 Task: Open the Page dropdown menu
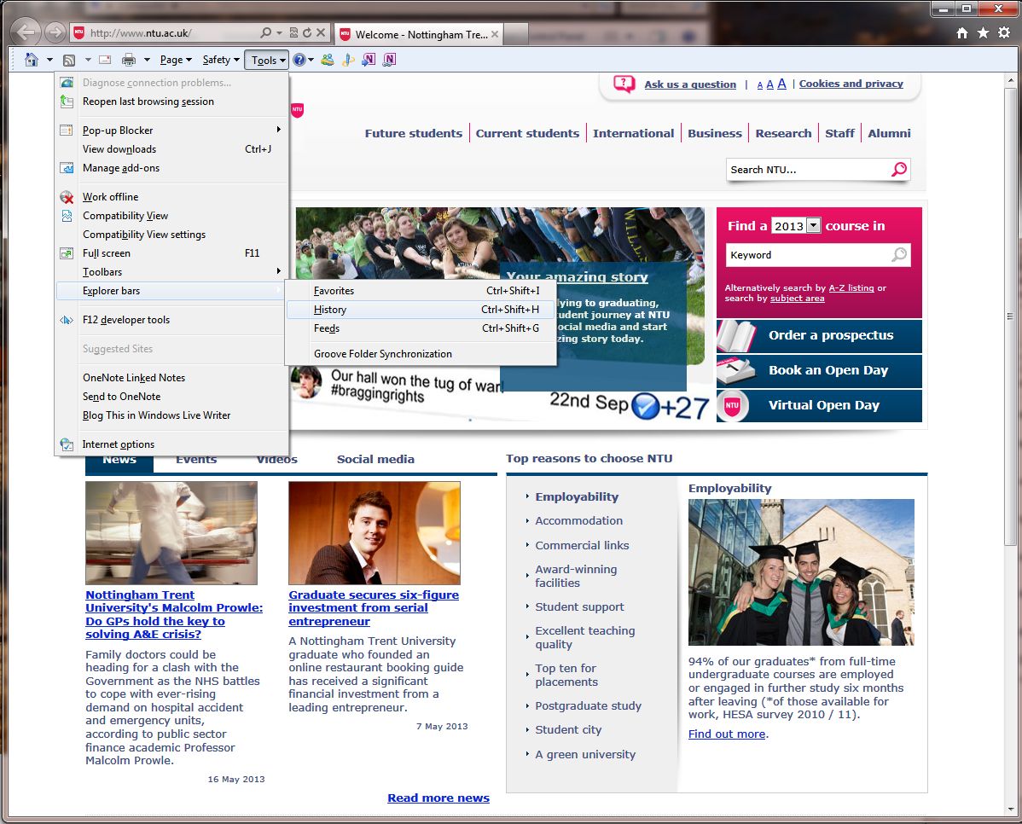[176, 60]
